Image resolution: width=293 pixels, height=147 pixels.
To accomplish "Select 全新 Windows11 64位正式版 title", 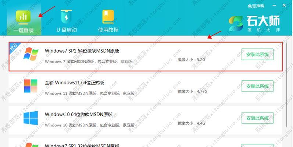I will [74, 83].
